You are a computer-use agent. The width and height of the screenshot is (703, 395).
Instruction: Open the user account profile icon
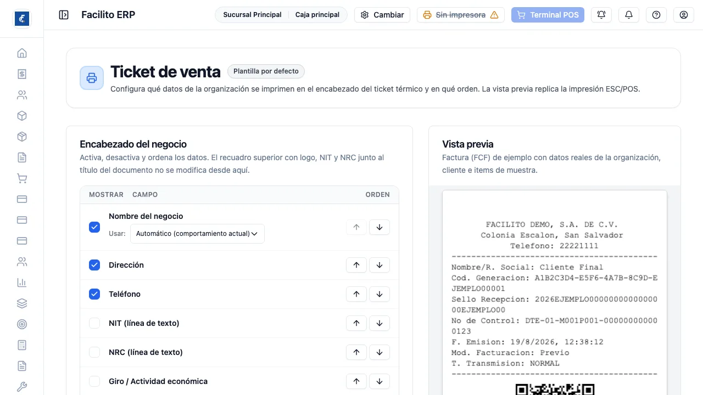tap(684, 15)
